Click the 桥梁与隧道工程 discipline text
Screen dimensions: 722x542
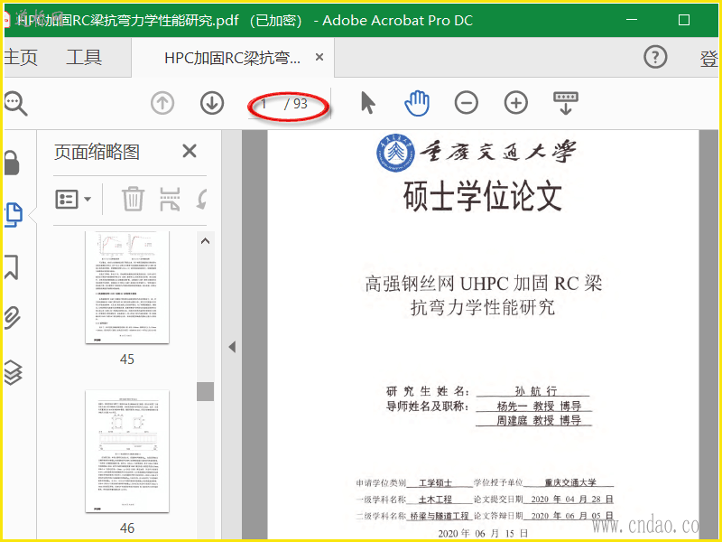coord(440,516)
